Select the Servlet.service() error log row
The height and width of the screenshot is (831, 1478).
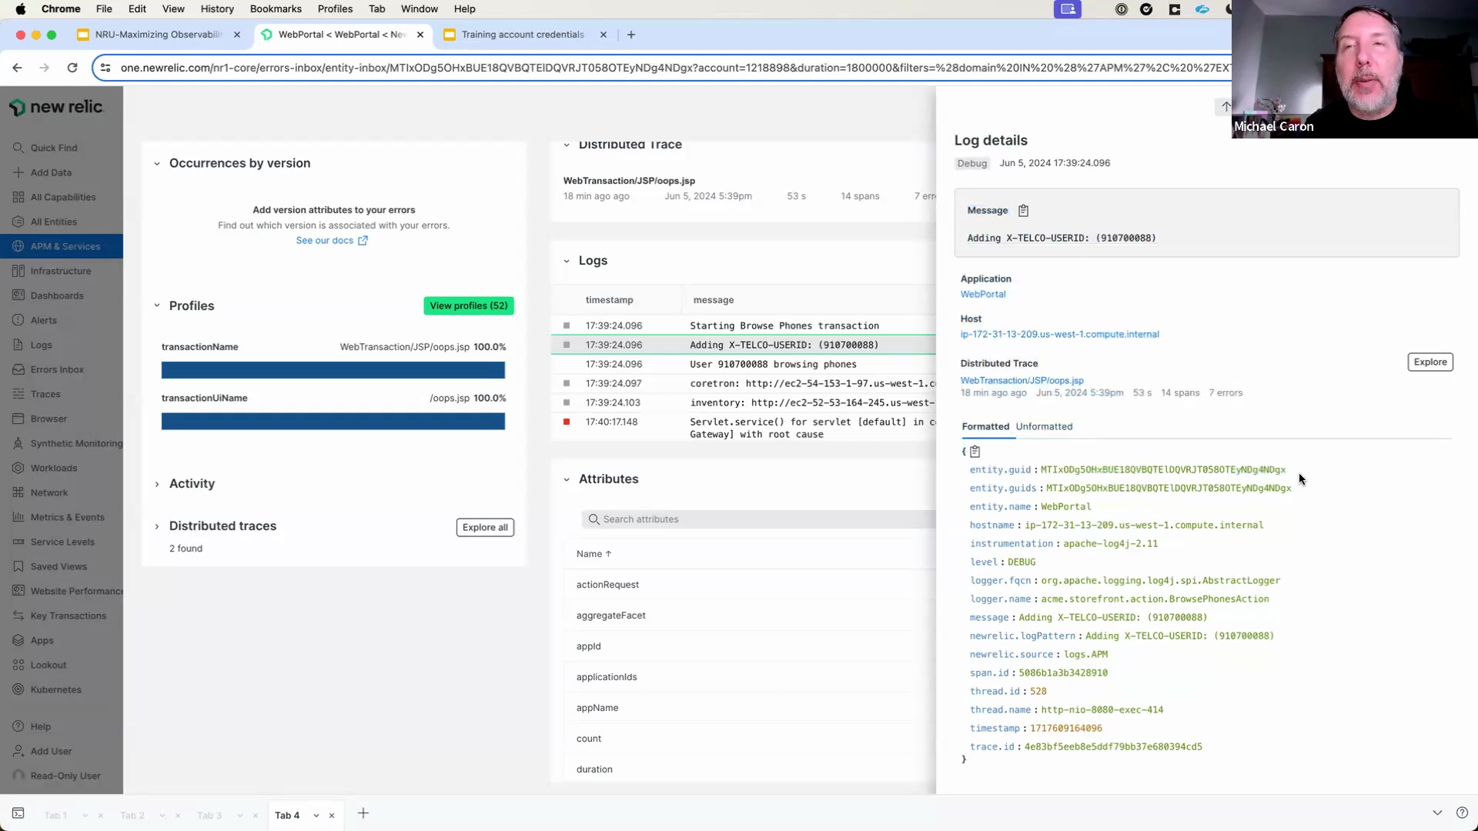pyautogui.click(x=744, y=428)
